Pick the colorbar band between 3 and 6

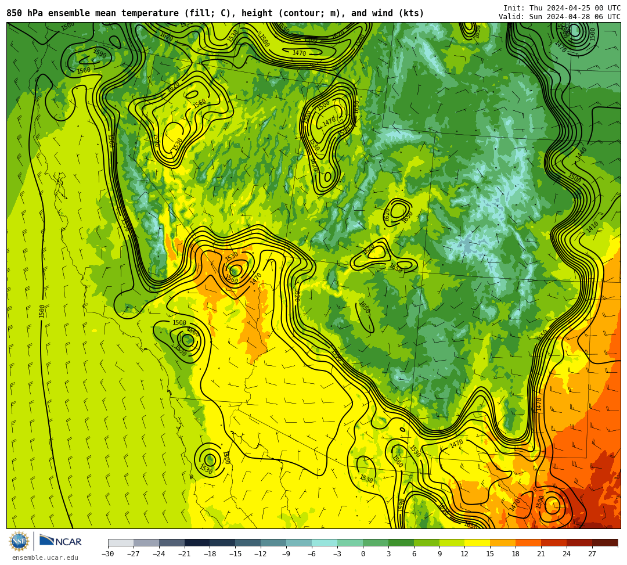coord(401,542)
